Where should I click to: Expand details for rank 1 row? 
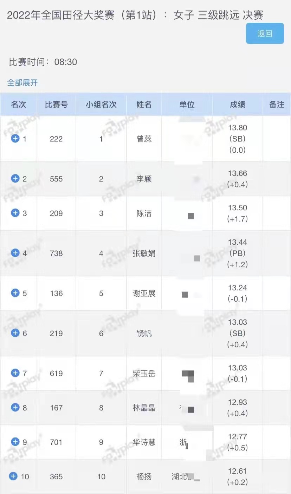pyautogui.click(x=15, y=139)
